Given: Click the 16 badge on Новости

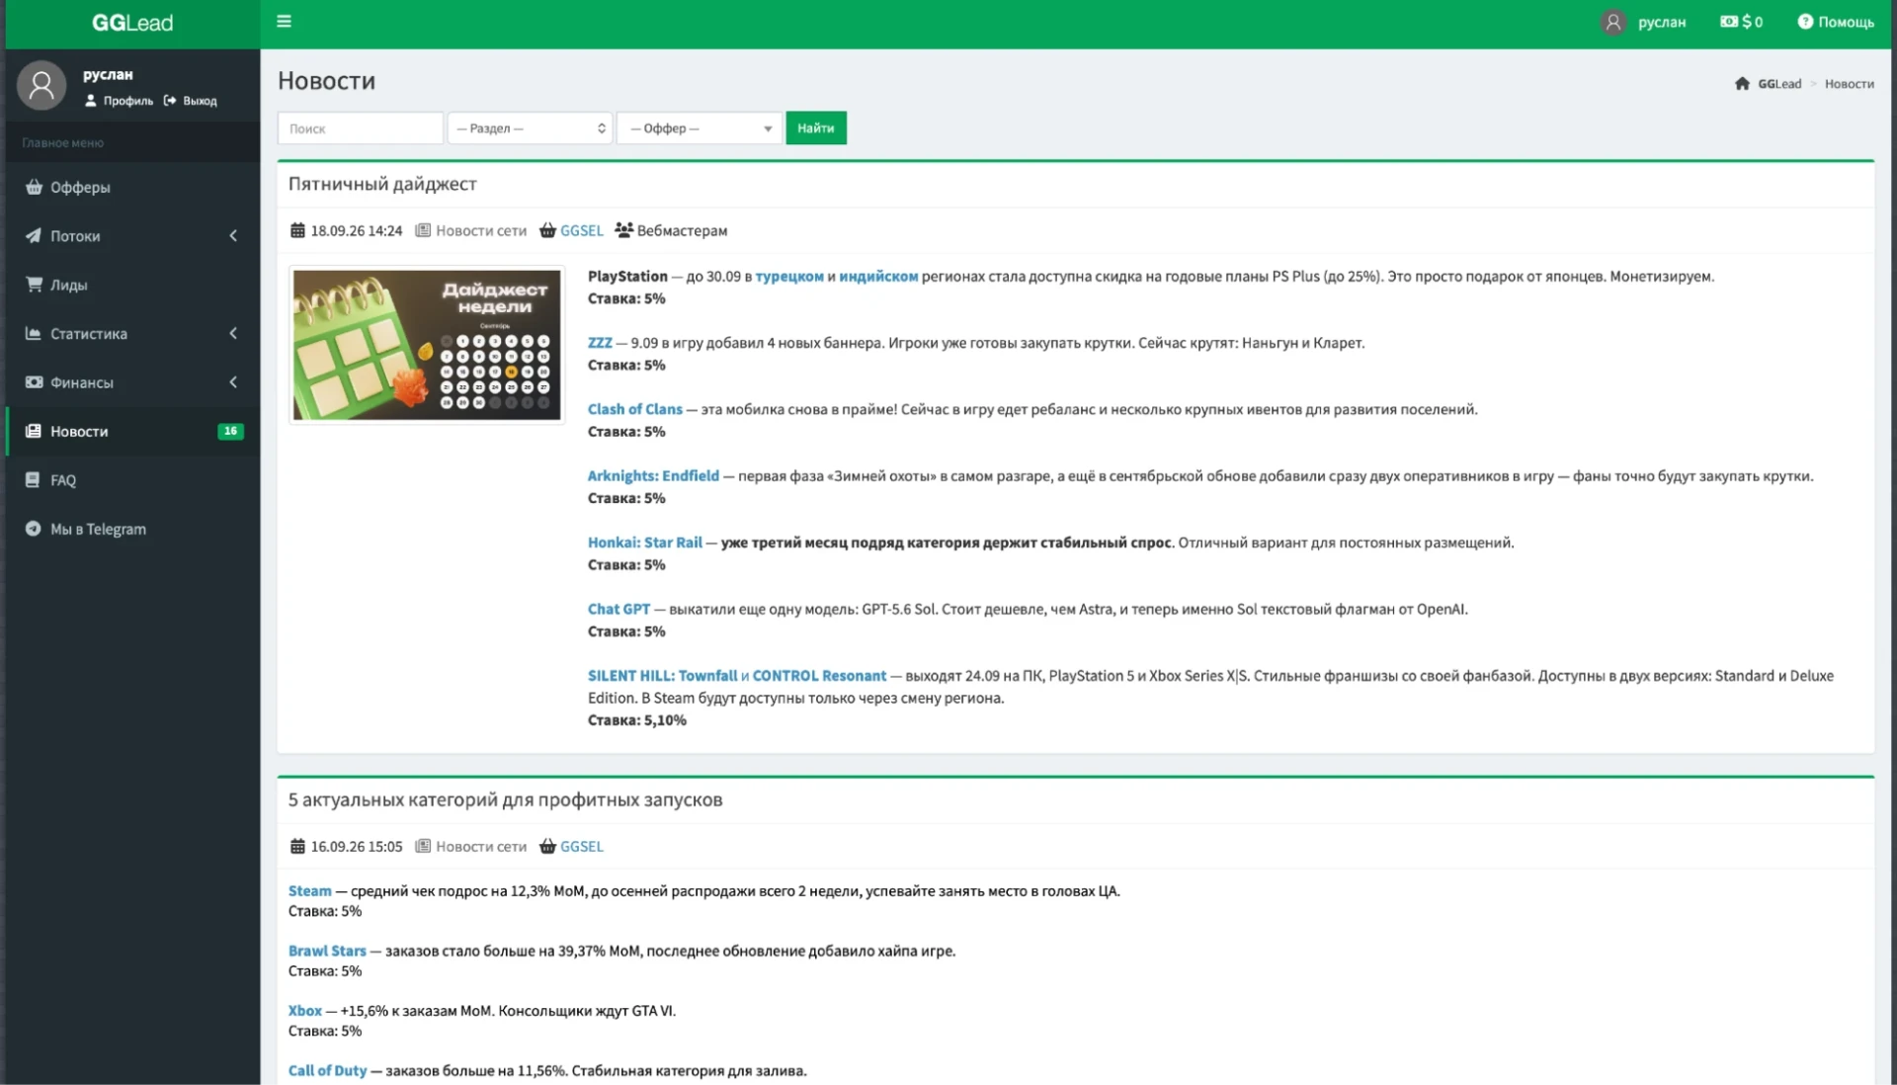Looking at the screenshot, I should [x=230, y=431].
